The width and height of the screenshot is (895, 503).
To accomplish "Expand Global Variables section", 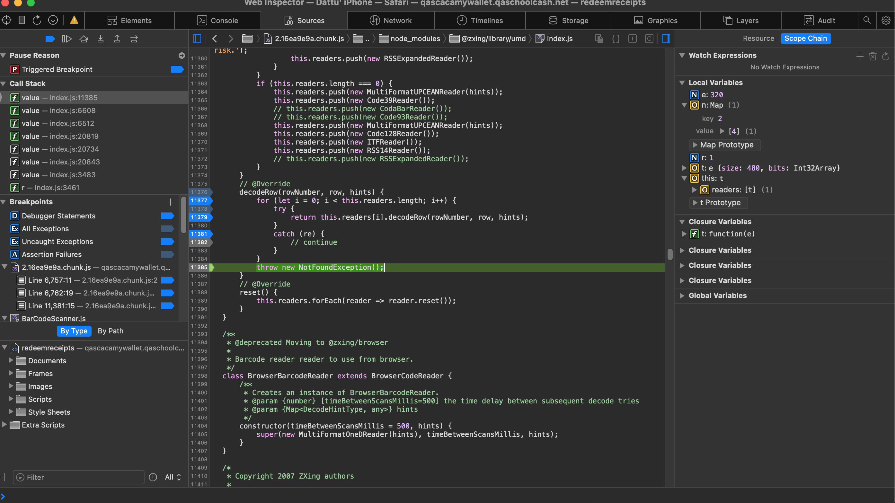I will (x=682, y=296).
